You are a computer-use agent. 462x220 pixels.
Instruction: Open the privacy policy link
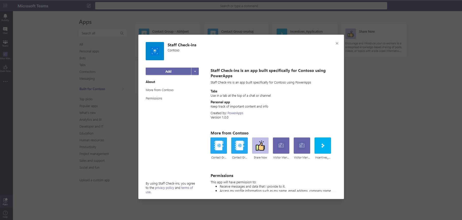[164, 188]
